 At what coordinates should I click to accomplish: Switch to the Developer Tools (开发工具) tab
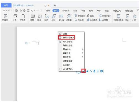pos(117,11)
